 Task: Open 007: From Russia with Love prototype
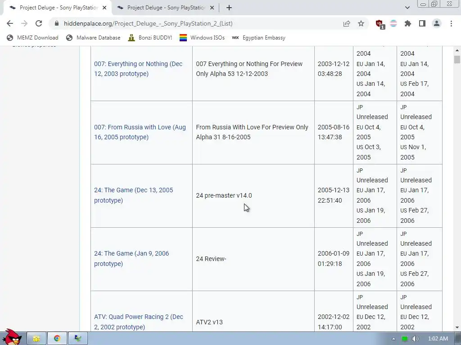tap(140, 132)
